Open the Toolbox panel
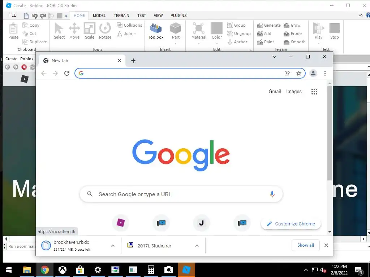 [x=156, y=31]
